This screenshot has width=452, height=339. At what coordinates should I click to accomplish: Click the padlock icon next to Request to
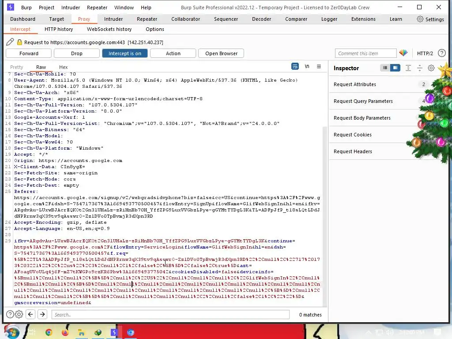19,42
